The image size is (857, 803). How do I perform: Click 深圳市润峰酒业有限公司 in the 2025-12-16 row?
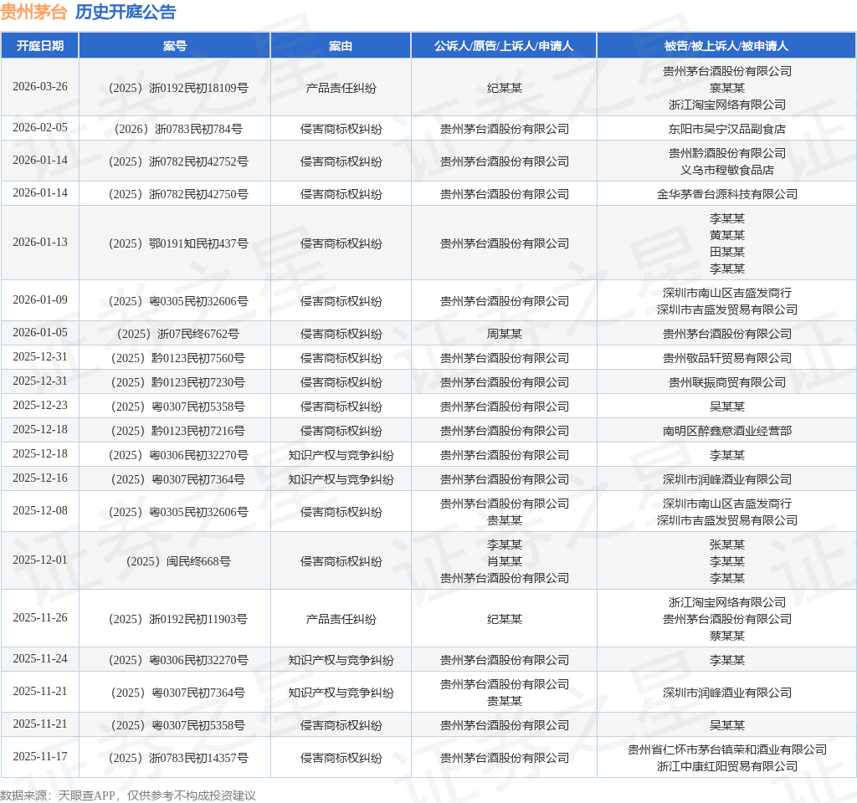click(x=726, y=479)
